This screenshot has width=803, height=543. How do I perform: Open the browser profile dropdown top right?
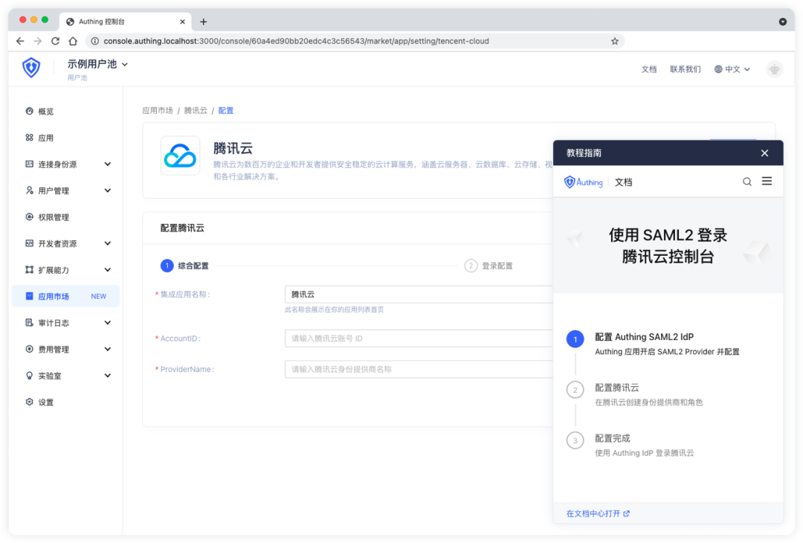[782, 22]
